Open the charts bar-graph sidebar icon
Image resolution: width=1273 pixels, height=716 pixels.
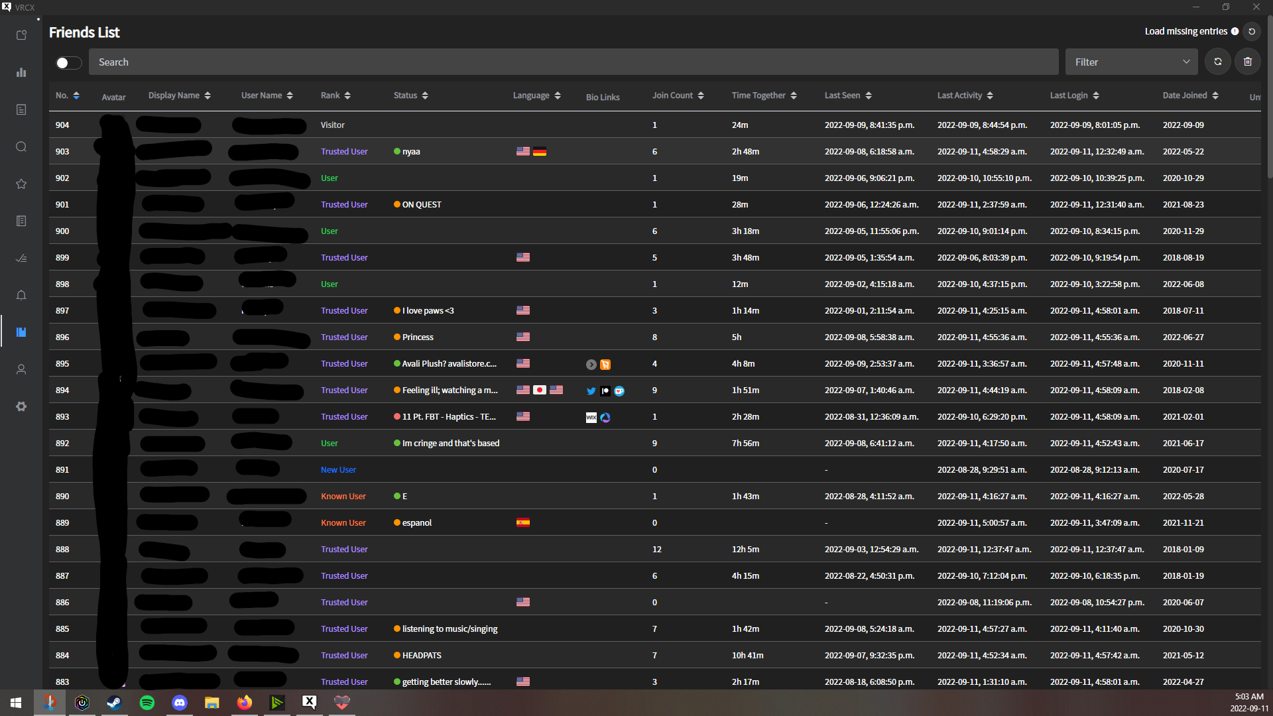point(21,72)
